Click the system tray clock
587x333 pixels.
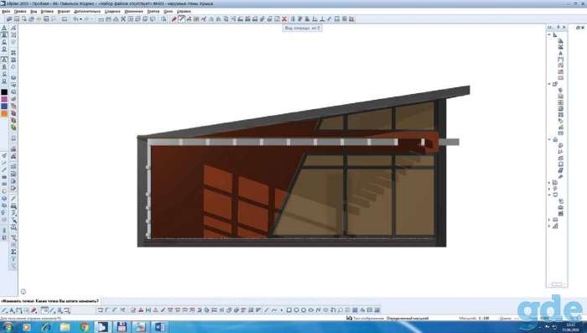569,327
